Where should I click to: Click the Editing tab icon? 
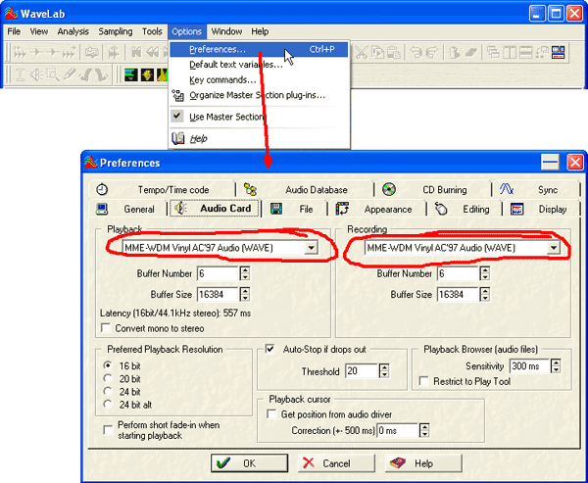coord(442,209)
